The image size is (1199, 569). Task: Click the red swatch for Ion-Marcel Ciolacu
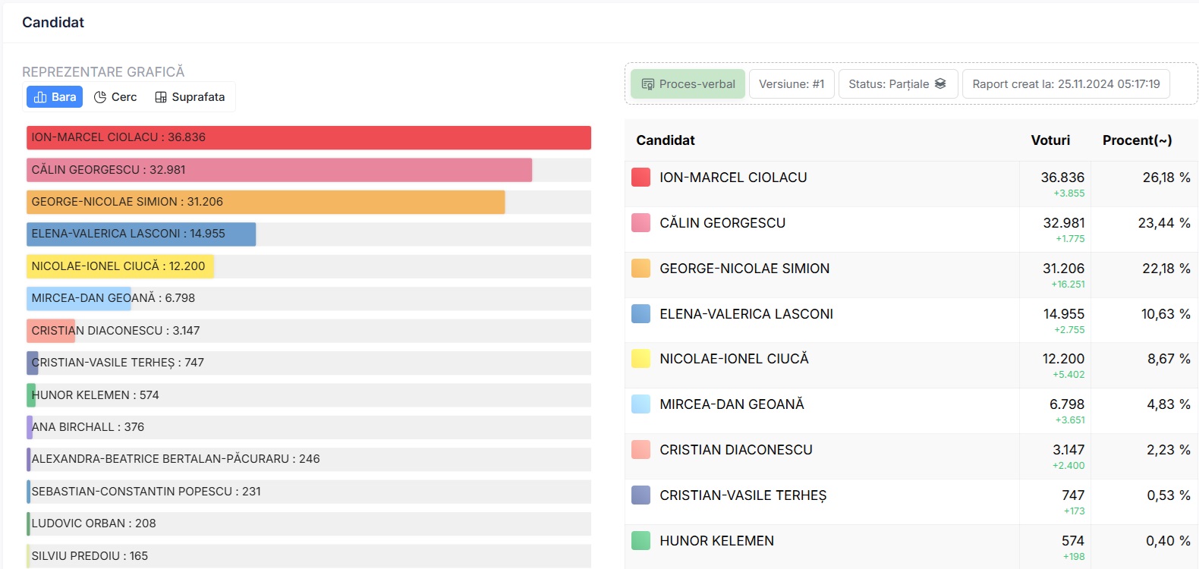[x=640, y=178]
